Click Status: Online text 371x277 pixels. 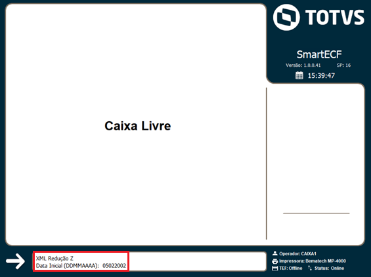(x=330, y=268)
